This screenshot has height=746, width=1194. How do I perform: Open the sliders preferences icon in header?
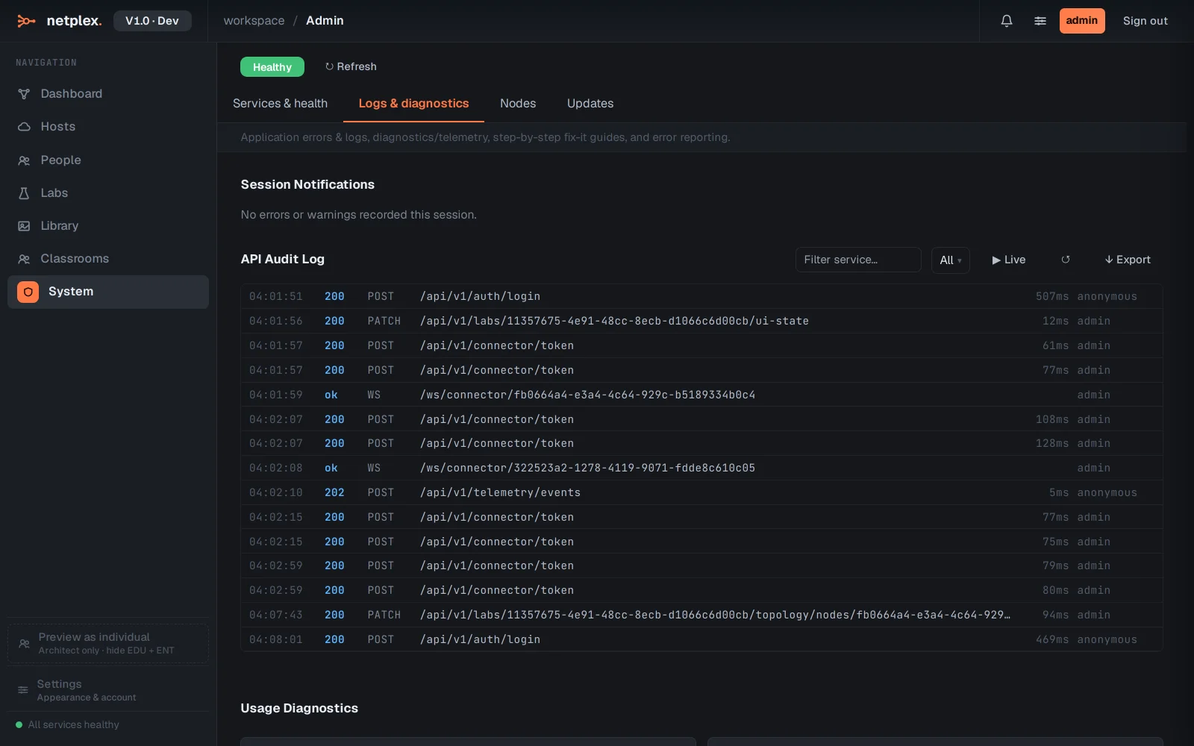1040,21
